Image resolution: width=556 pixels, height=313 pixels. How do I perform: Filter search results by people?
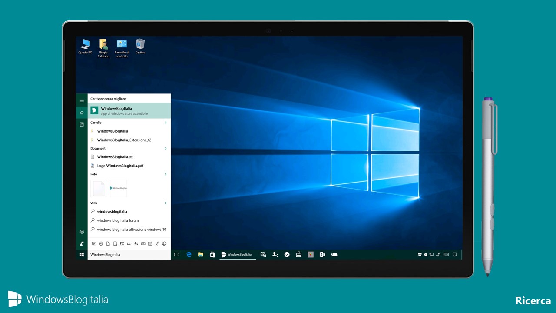(x=157, y=243)
